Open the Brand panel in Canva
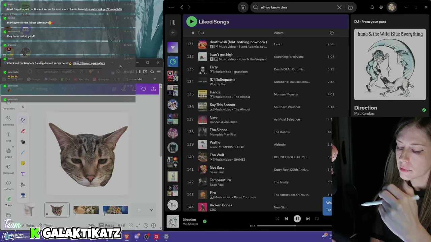Viewport: 431px width, 242px height. pyautogui.click(x=8, y=153)
